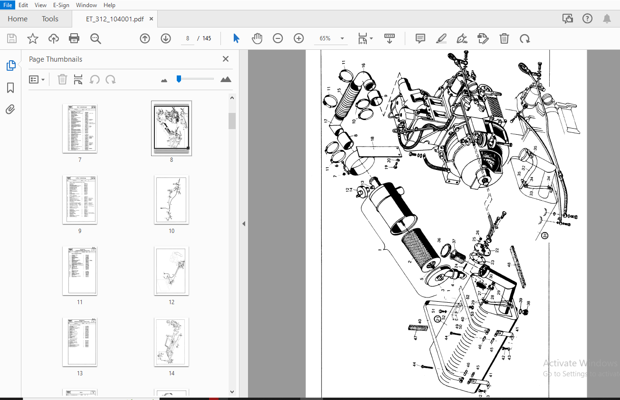The width and height of the screenshot is (620, 400).
Task: Open the Attachments paperclip sidebar icon
Action: [x=10, y=110]
